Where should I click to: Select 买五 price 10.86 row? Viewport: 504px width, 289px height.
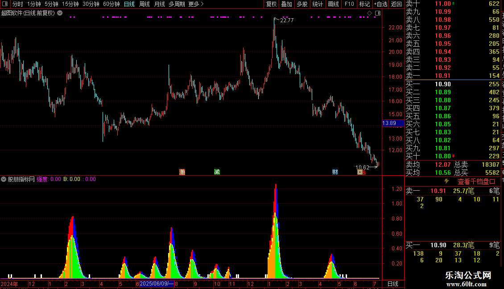[x=453, y=116]
